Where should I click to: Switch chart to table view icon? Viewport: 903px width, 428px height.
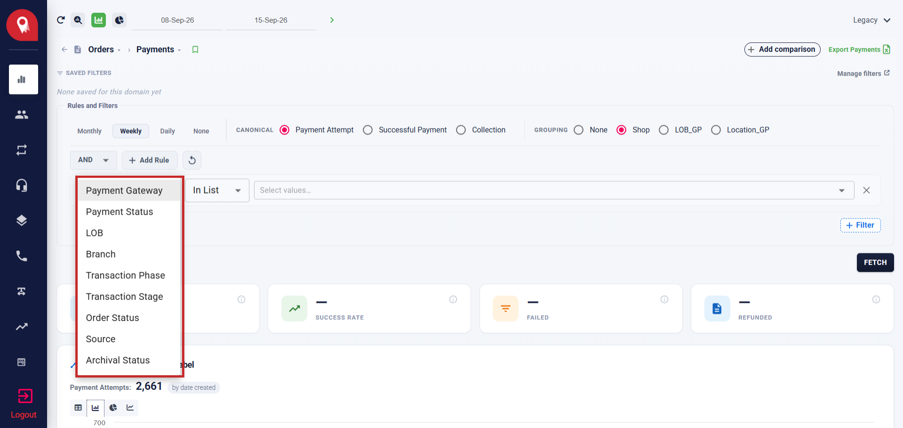pyautogui.click(x=78, y=408)
